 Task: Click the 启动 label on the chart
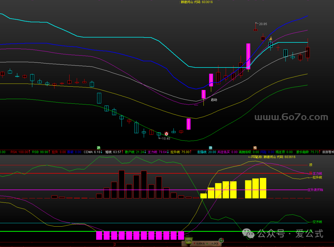tap(214, 100)
